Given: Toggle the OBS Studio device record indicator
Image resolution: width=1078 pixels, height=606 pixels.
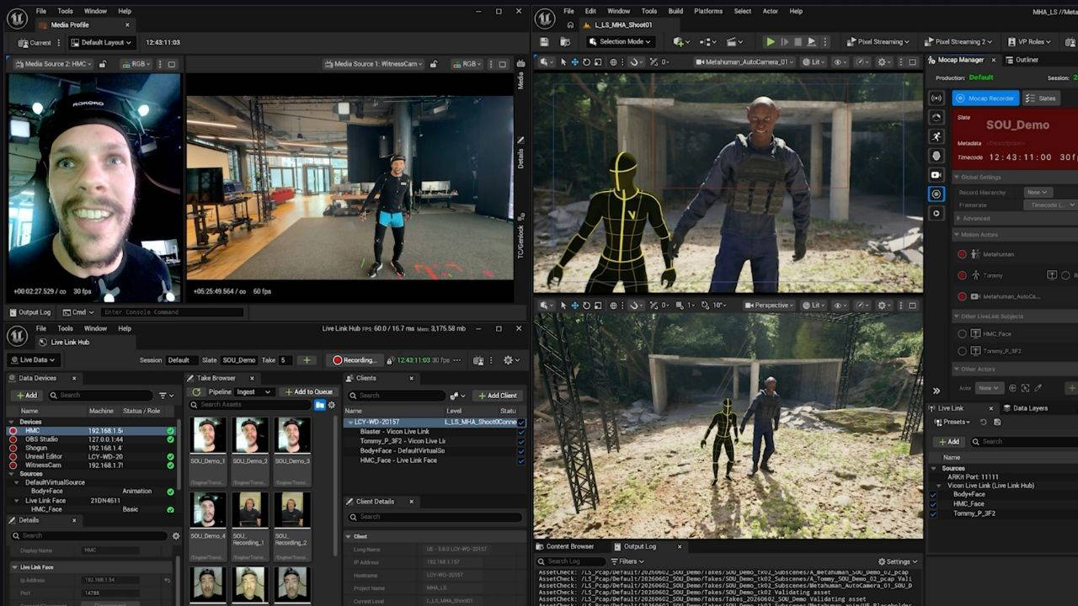Looking at the screenshot, I should [13, 439].
